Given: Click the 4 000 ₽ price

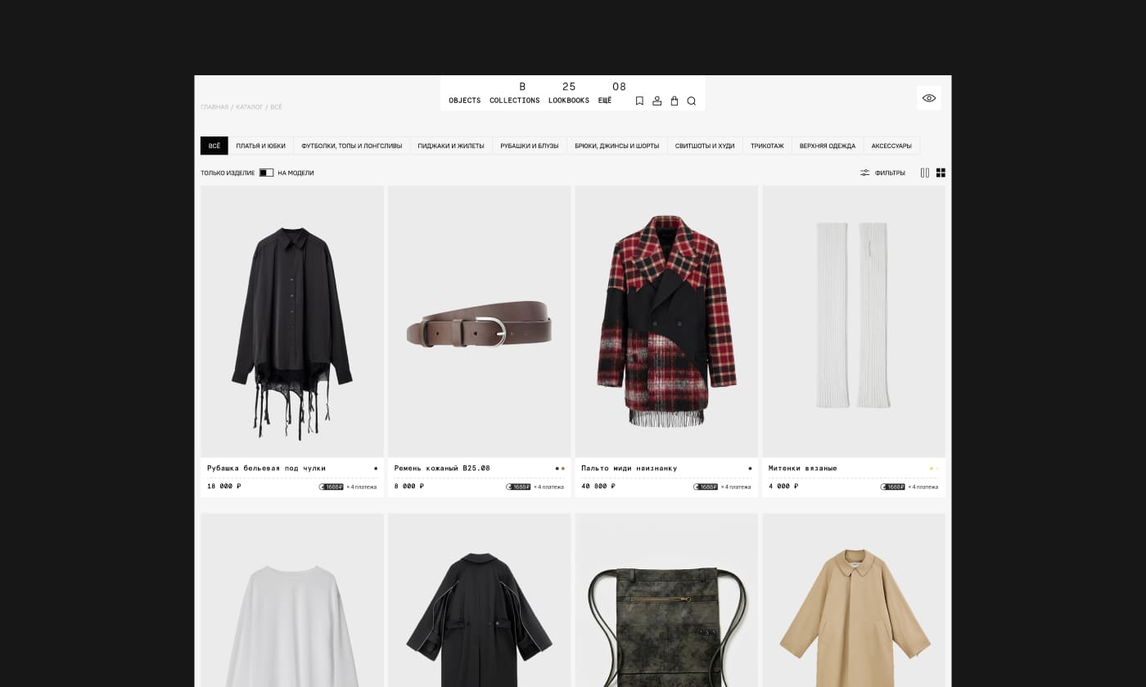Looking at the screenshot, I should [783, 487].
